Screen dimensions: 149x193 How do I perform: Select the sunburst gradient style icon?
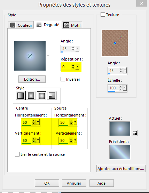(x=41, y=96)
